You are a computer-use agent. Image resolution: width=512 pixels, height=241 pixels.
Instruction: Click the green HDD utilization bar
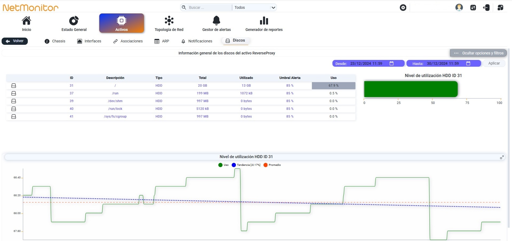(411, 89)
